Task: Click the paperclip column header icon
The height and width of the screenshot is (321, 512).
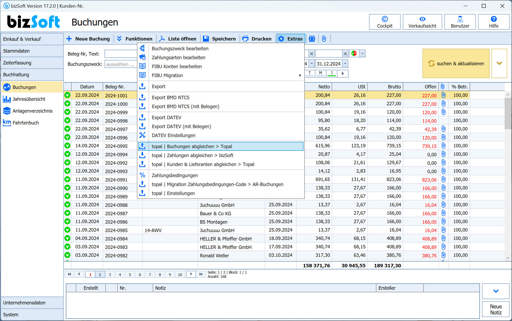Action: click(x=443, y=87)
